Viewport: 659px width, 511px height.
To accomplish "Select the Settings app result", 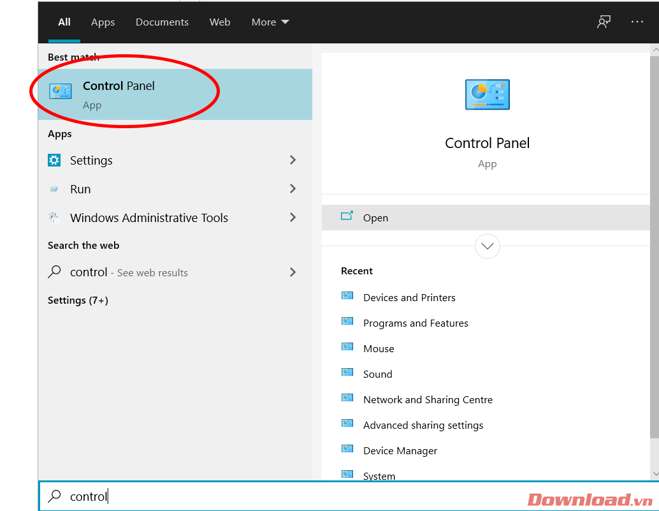I will 175,160.
